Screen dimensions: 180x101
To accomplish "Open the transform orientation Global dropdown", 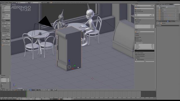I will (36, 90).
